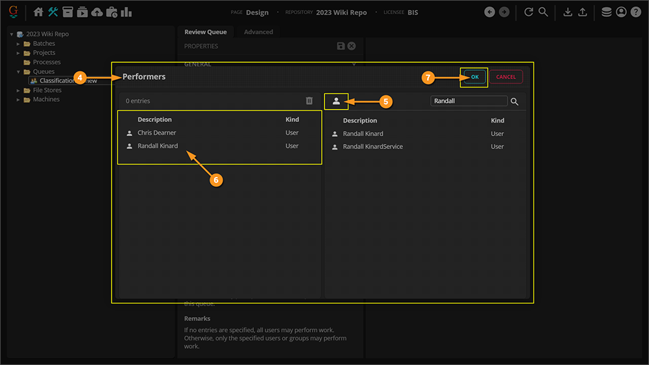Select Randall KinardService from search results

(x=373, y=147)
